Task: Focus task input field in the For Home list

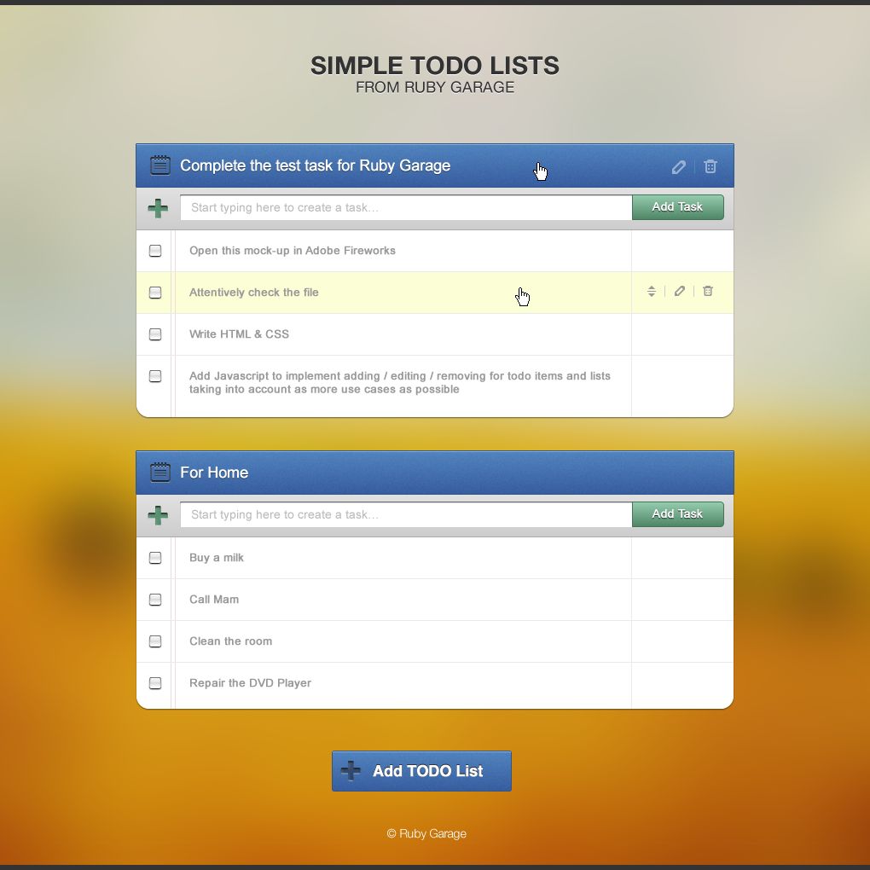Action: [406, 514]
